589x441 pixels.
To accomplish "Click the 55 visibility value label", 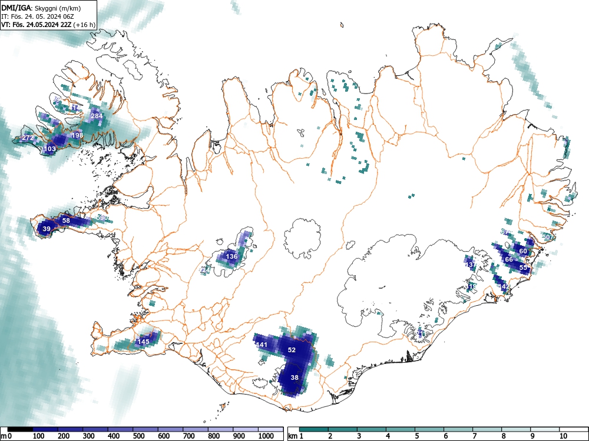I will 523,268.
